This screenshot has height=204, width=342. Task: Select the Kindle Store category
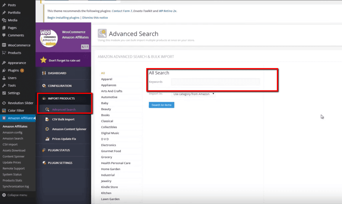(110, 187)
